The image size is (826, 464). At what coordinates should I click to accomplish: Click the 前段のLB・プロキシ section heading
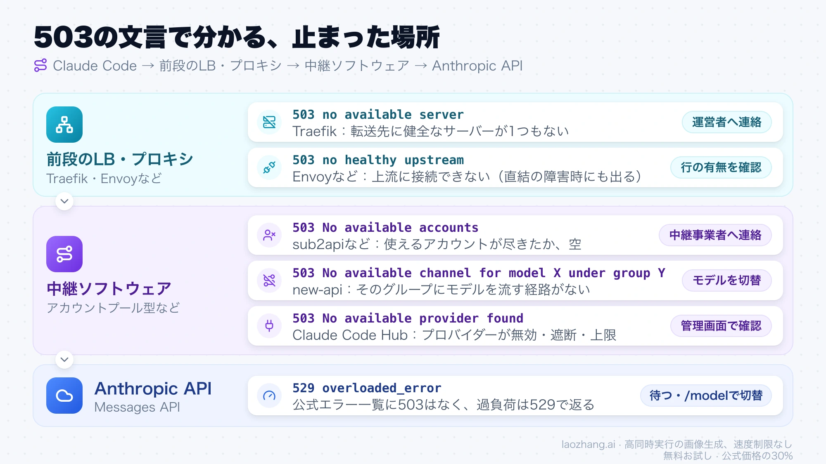point(119,159)
